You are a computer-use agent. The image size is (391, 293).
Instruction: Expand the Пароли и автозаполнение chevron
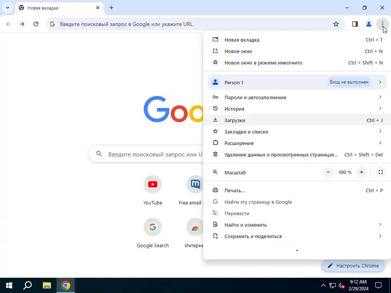(x=380, y=97)
